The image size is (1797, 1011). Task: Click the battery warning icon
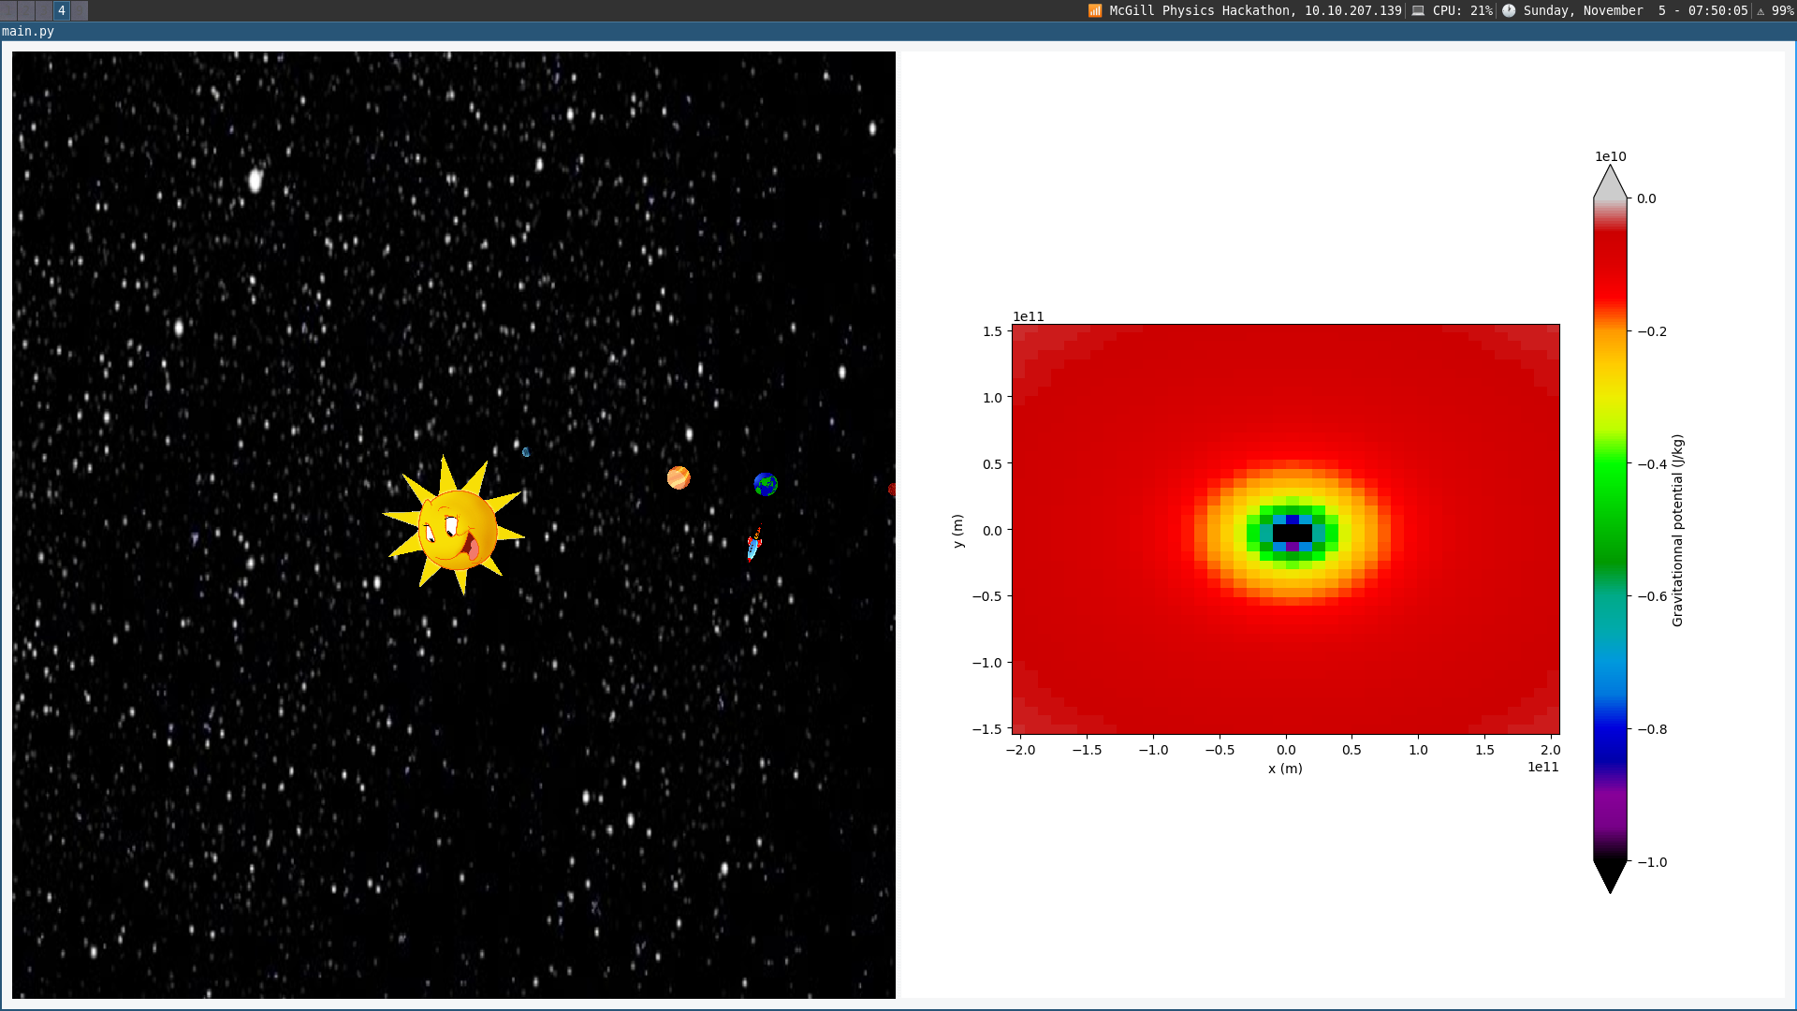1760,10
